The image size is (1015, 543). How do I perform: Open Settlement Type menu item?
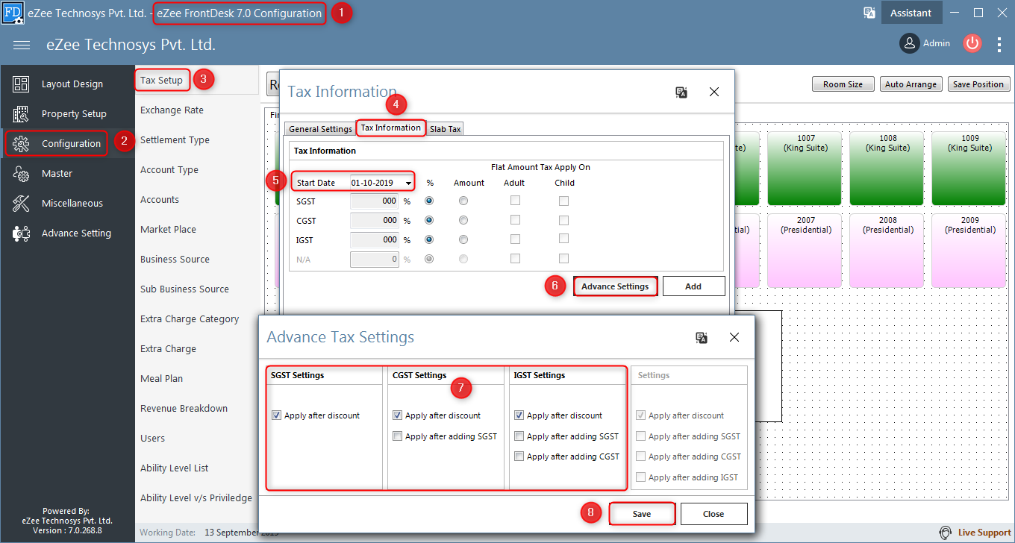point(175,139)
